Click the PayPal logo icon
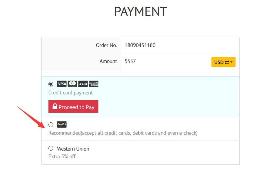 pos(62,124)
